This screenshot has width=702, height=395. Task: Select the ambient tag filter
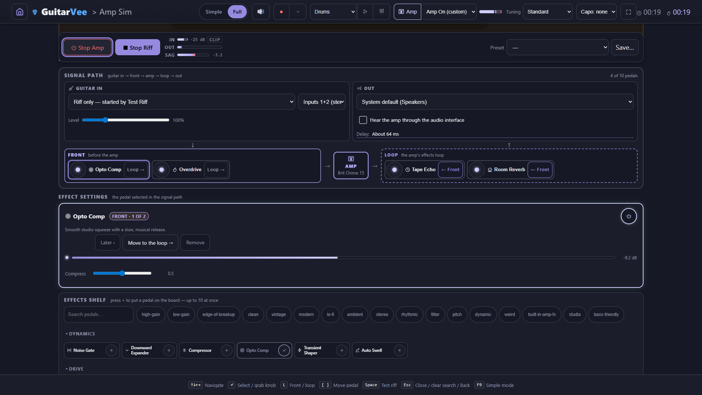[x=355, y=315]
